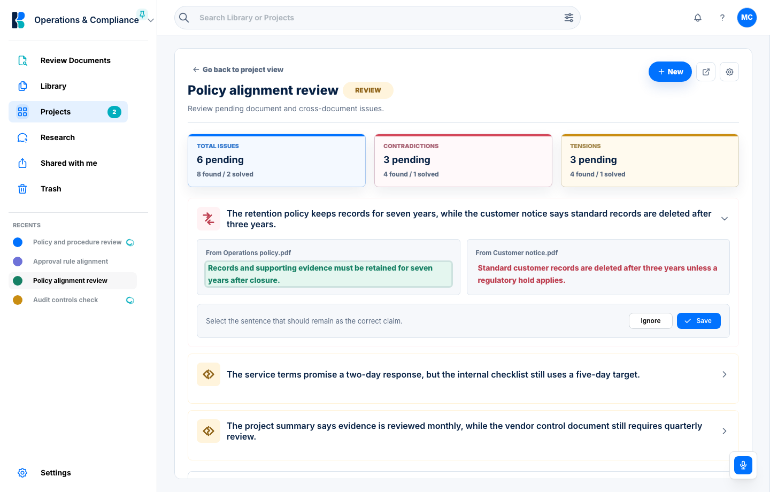Screen dimensions: 770x492
Task: Go back to project view
Action: click(238, 70)
